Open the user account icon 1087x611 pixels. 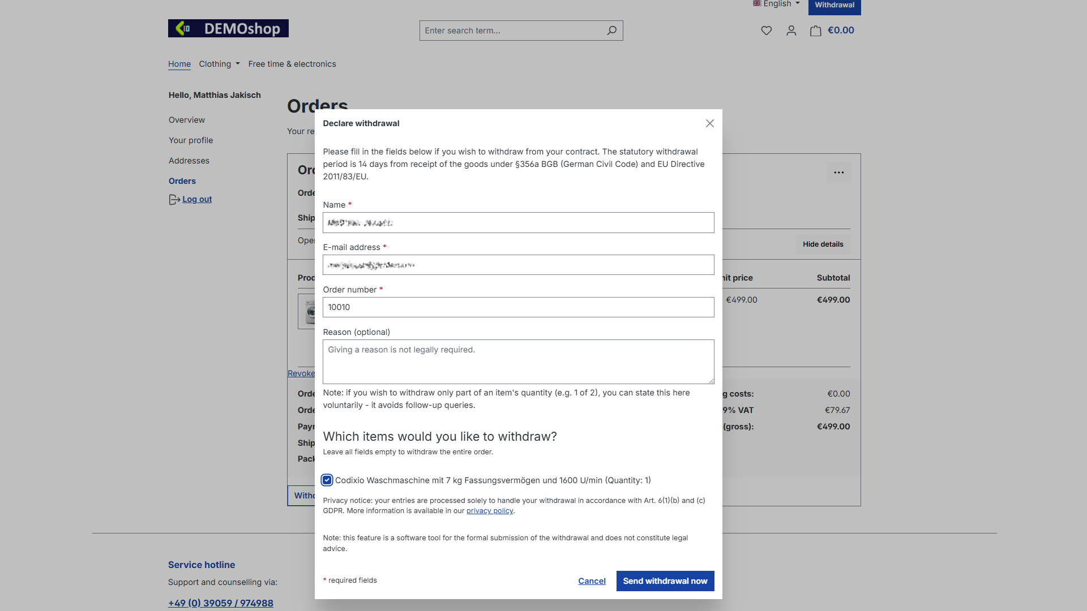coord(791,31)
